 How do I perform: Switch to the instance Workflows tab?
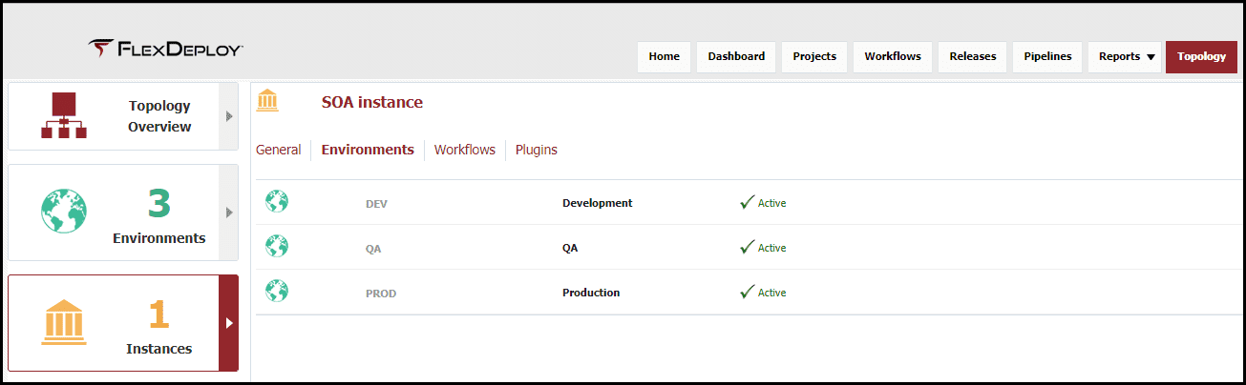[x=465, y=150]
